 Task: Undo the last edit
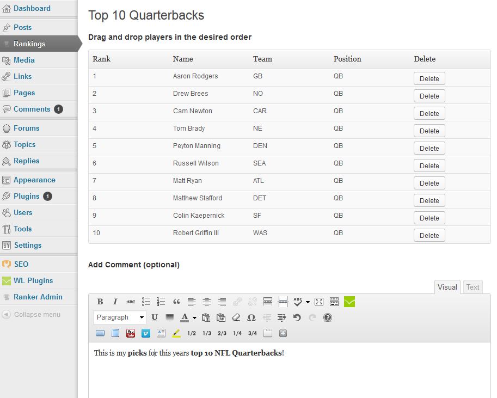[297, 317]
